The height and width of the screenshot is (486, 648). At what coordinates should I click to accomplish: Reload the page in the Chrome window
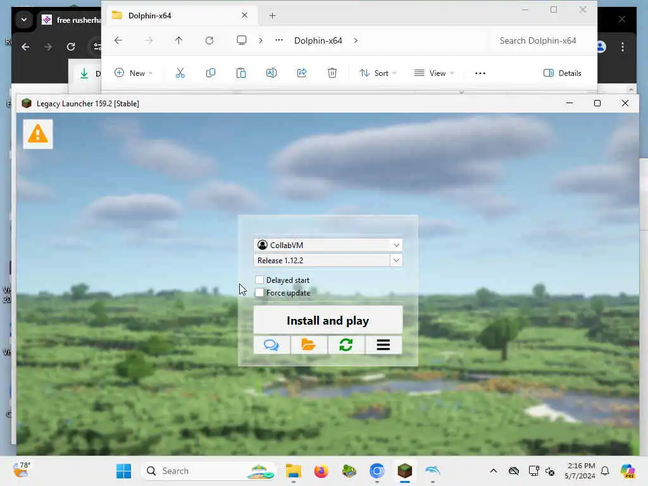tap(71, 47)
